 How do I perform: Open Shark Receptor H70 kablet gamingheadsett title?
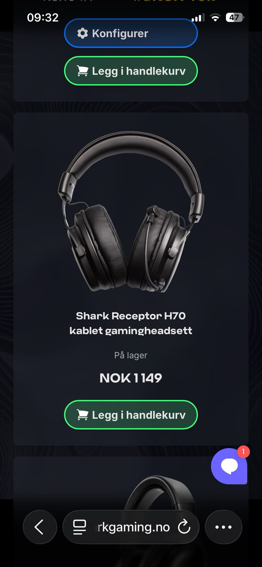[131, 323]
